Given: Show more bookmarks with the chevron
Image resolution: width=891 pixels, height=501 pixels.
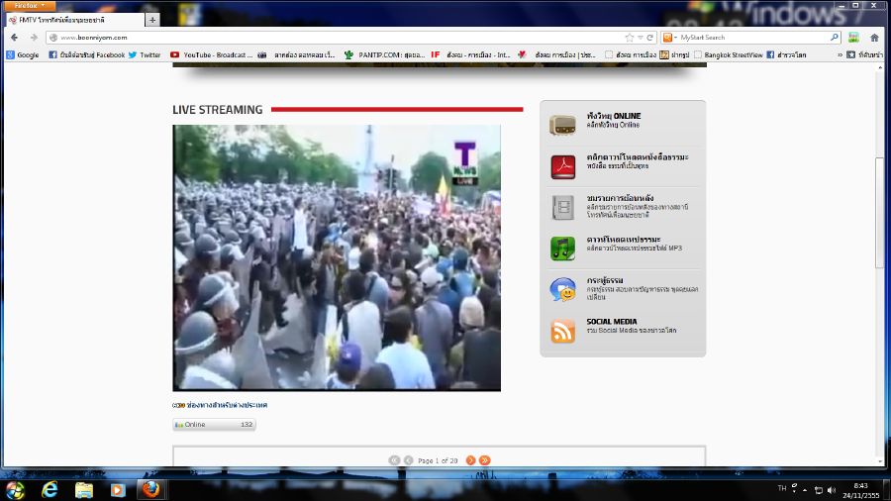Looking at the screenshot, I should click(840, 55).
